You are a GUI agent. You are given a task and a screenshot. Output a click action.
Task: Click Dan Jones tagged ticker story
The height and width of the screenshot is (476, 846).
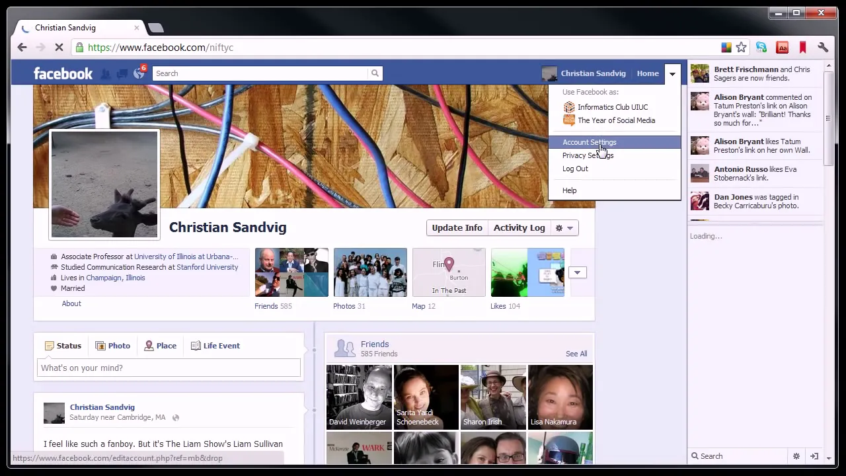click(x=755, y=201)
